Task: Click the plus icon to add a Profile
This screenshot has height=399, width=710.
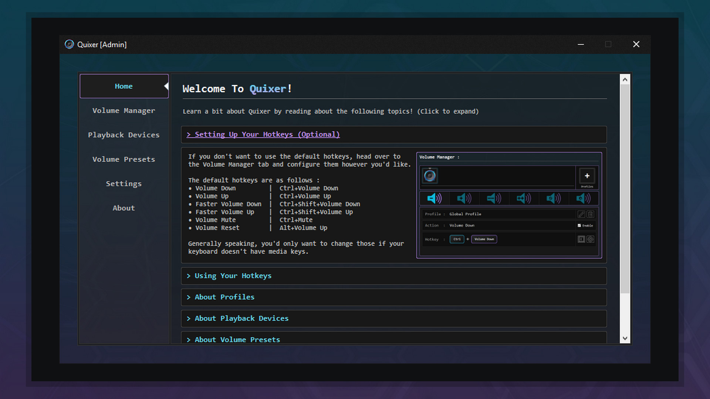Action: [x=587, y=175]
